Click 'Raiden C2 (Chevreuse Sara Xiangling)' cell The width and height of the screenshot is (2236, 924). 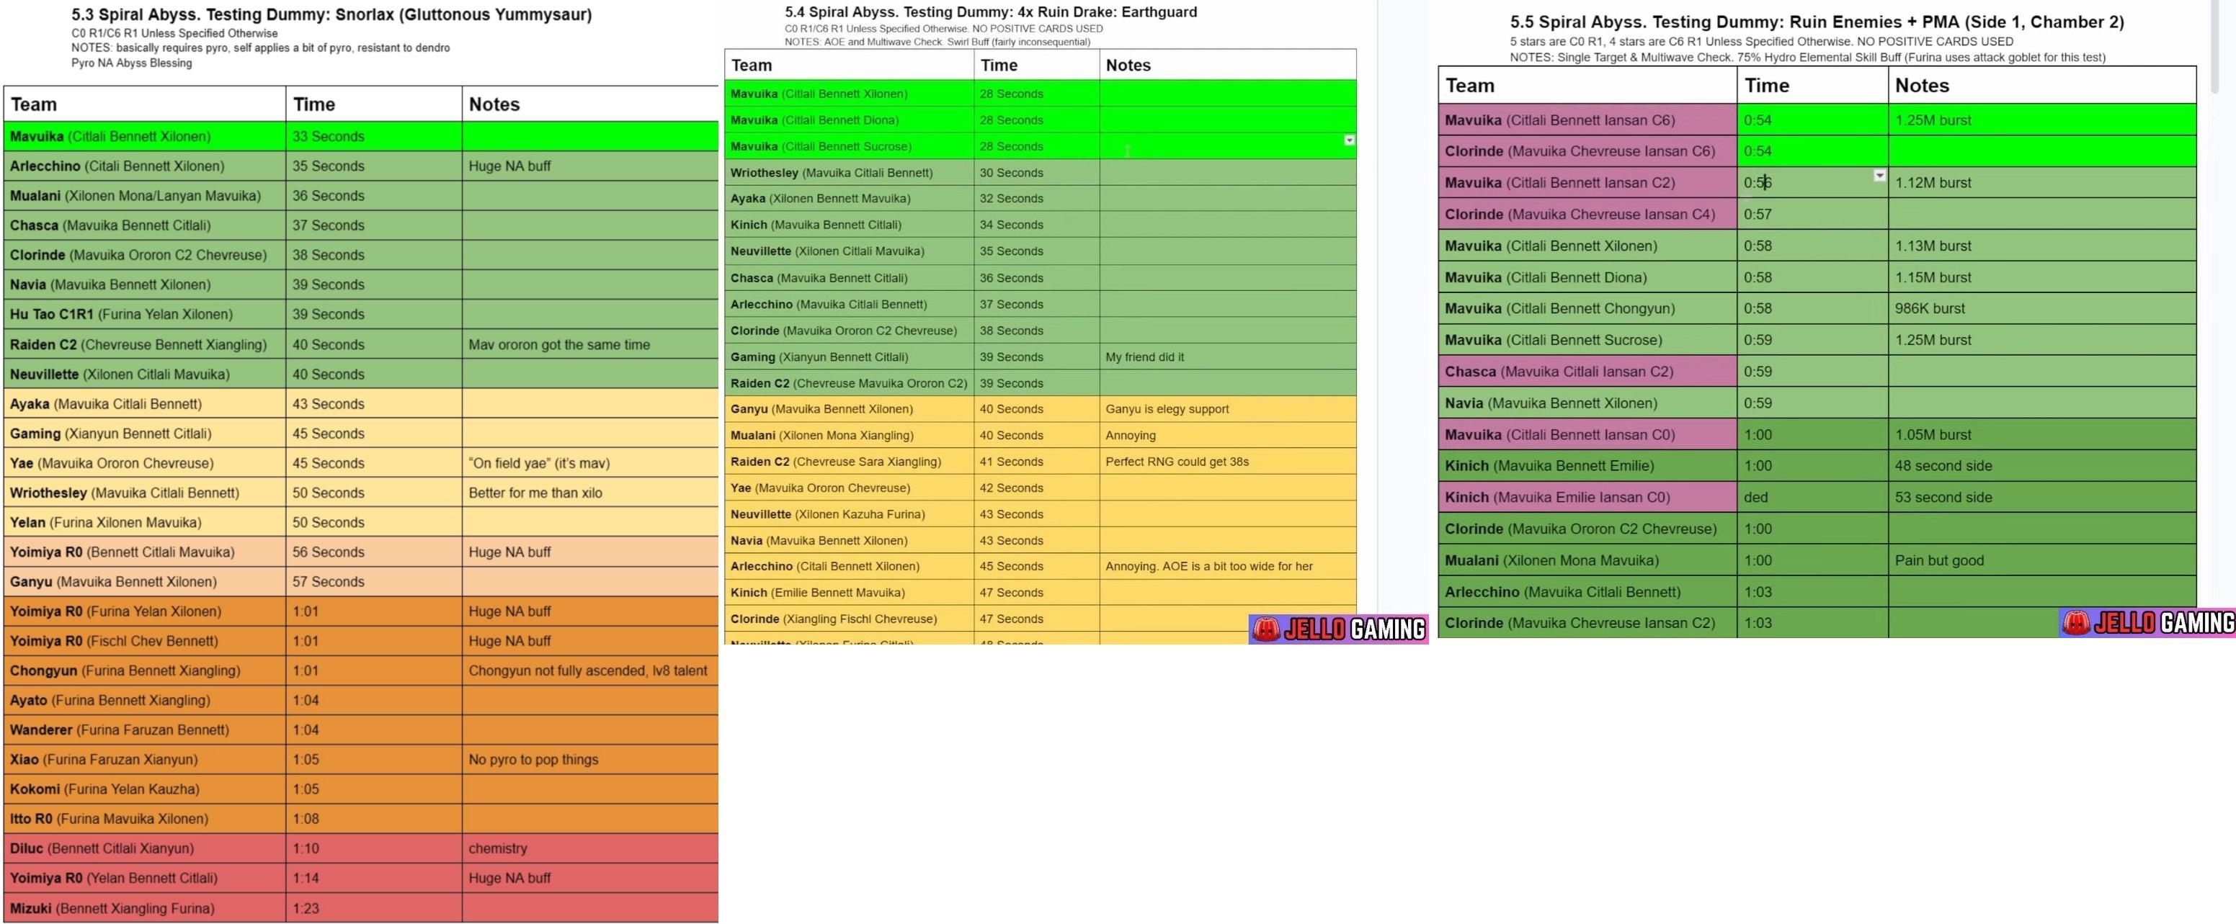tap(849, 462)
